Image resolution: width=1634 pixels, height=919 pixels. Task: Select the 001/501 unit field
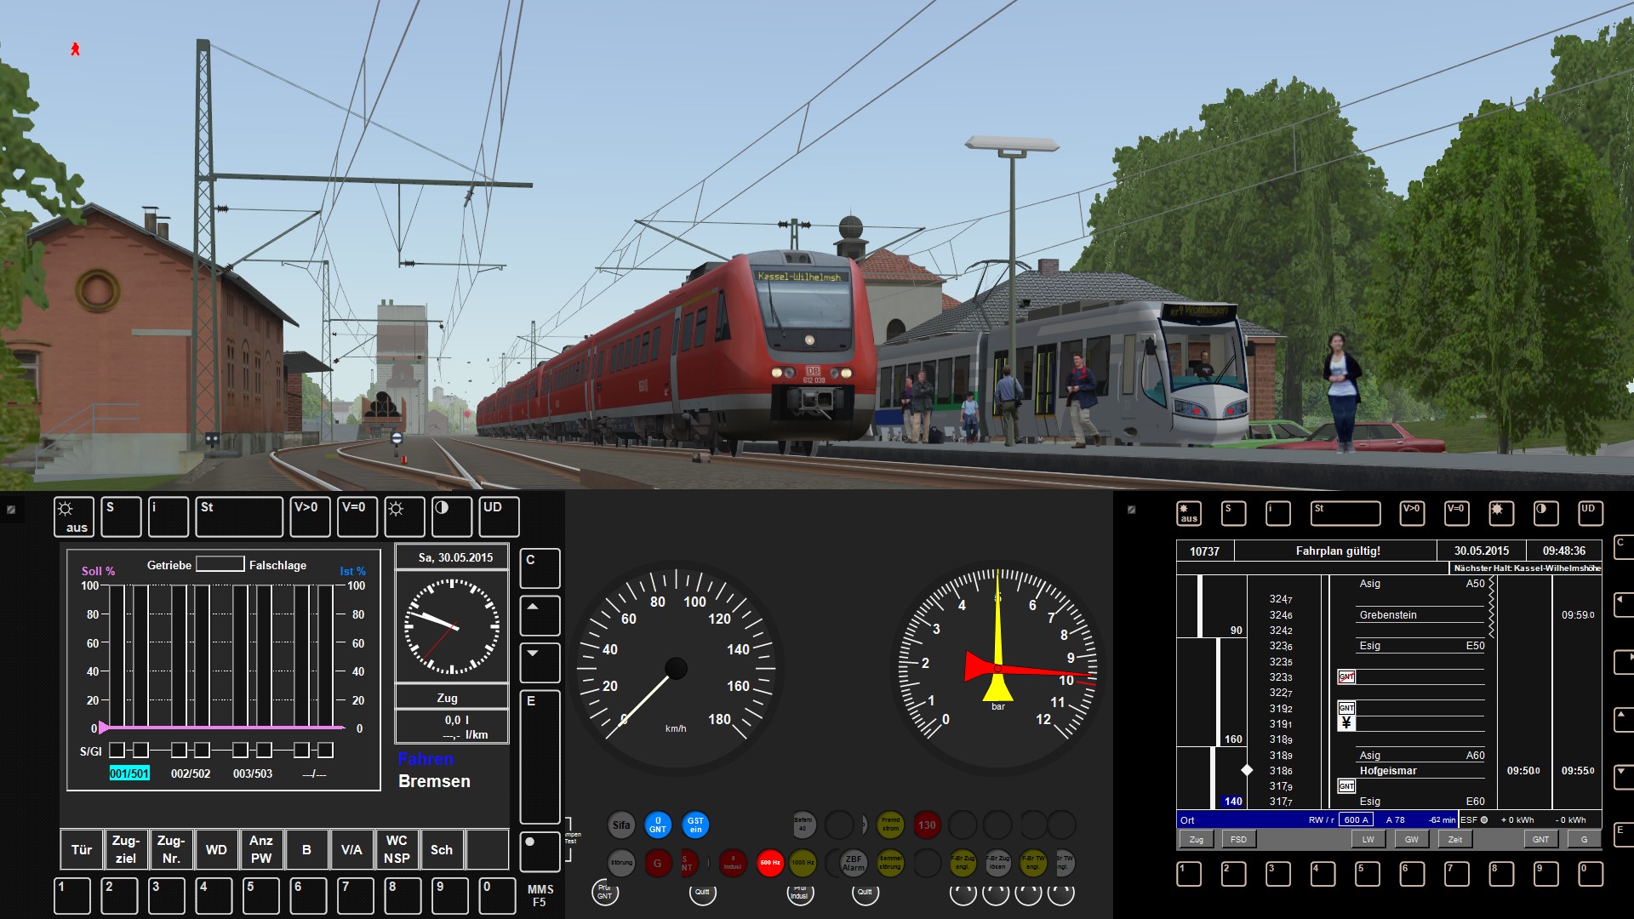pos(129,773)
